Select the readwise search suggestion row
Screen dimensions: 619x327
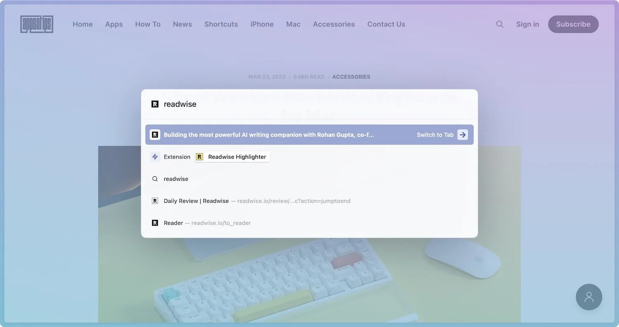[309, 179]
